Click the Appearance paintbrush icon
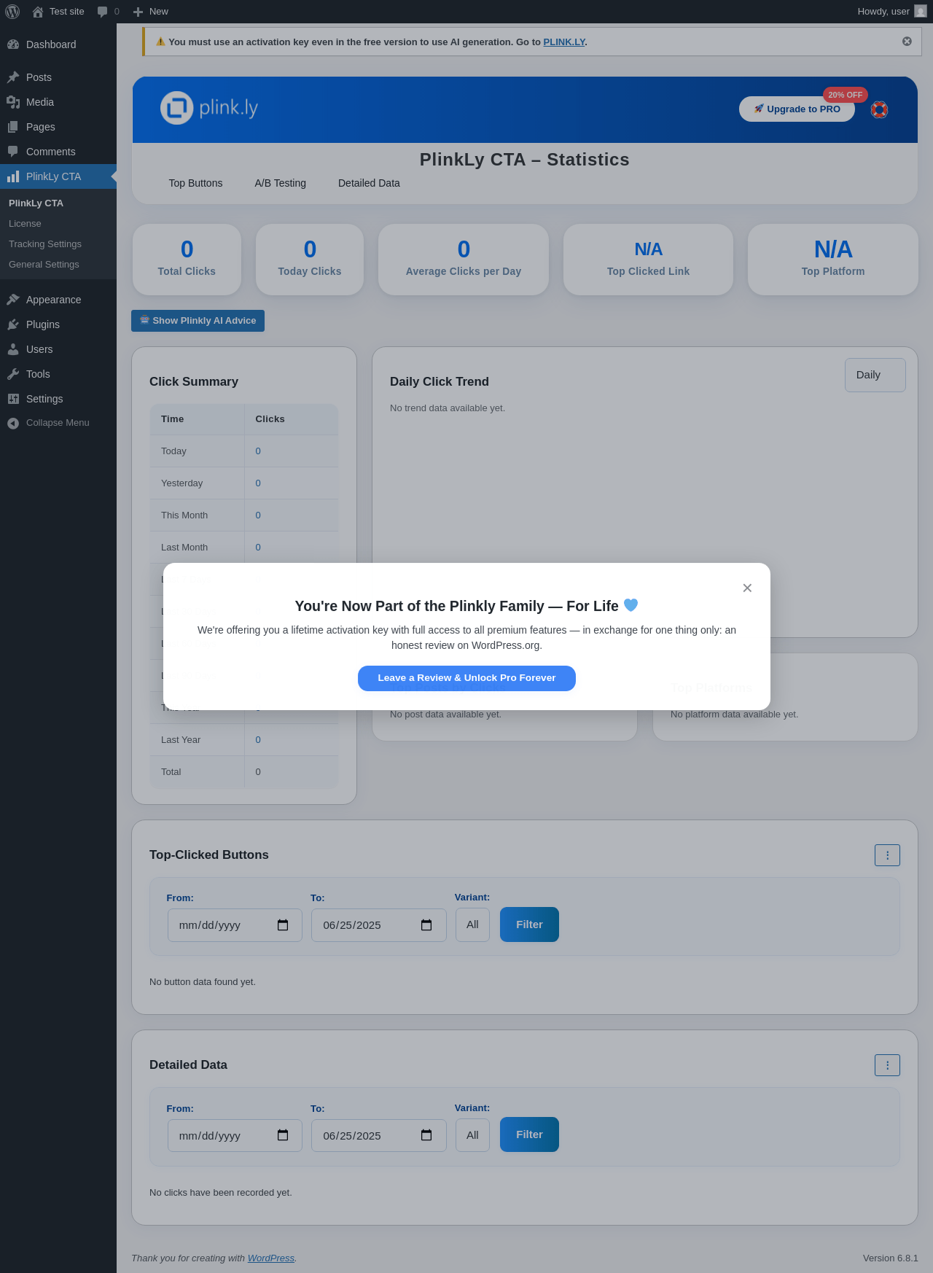 13,300
